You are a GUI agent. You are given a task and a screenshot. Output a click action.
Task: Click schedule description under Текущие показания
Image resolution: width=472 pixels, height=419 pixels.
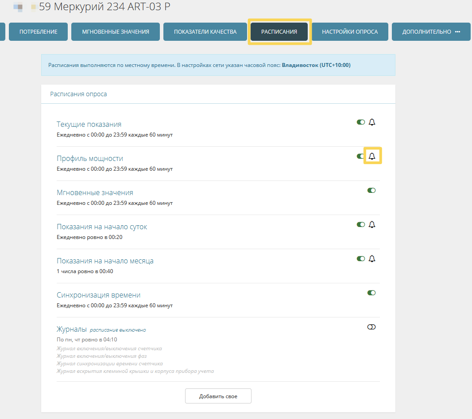tap(115, 135)
